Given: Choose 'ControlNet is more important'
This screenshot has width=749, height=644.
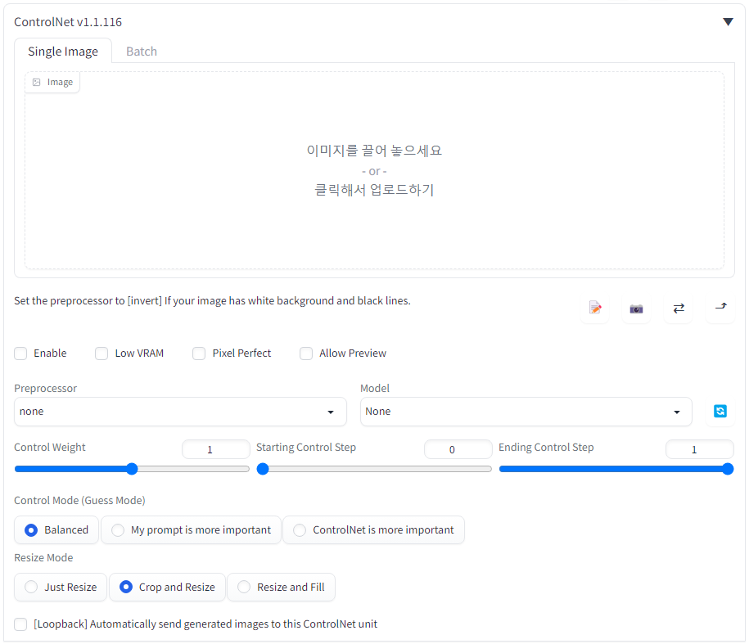Looking at the screenshot, I should (299, 529).
